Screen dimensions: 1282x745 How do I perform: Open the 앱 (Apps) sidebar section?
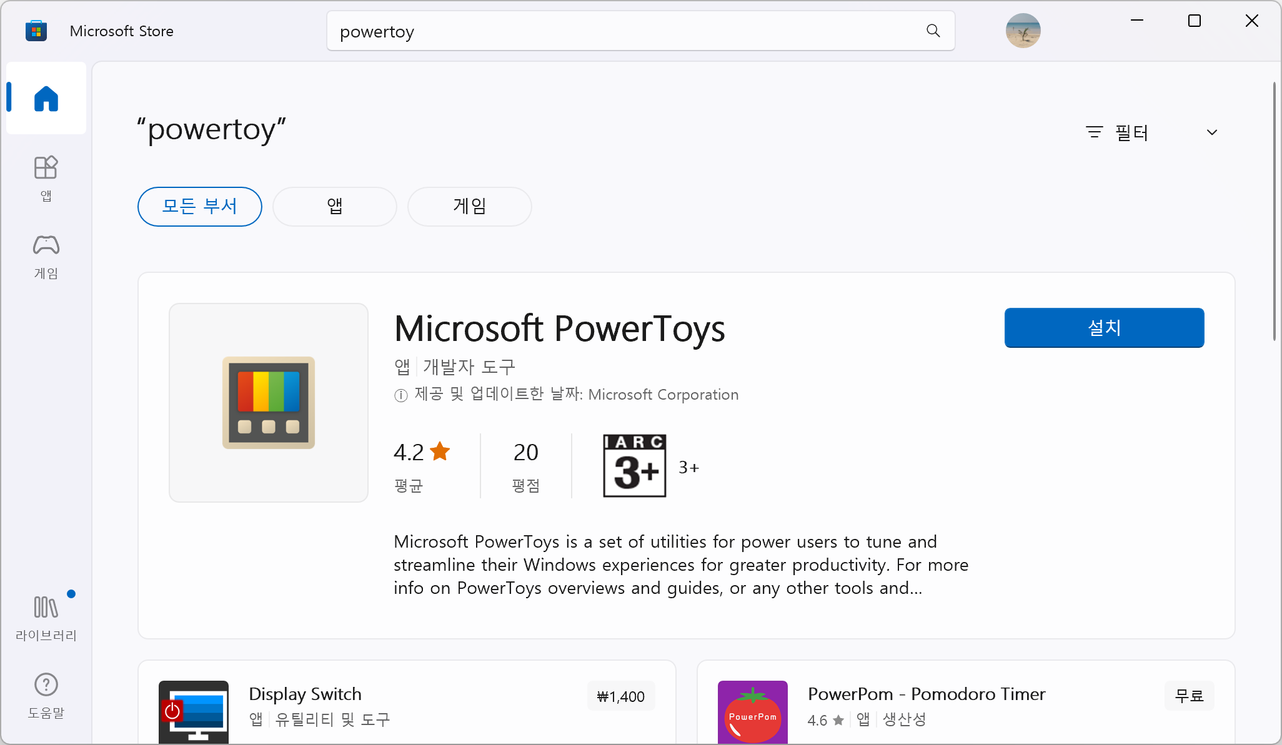pos(46,179)
